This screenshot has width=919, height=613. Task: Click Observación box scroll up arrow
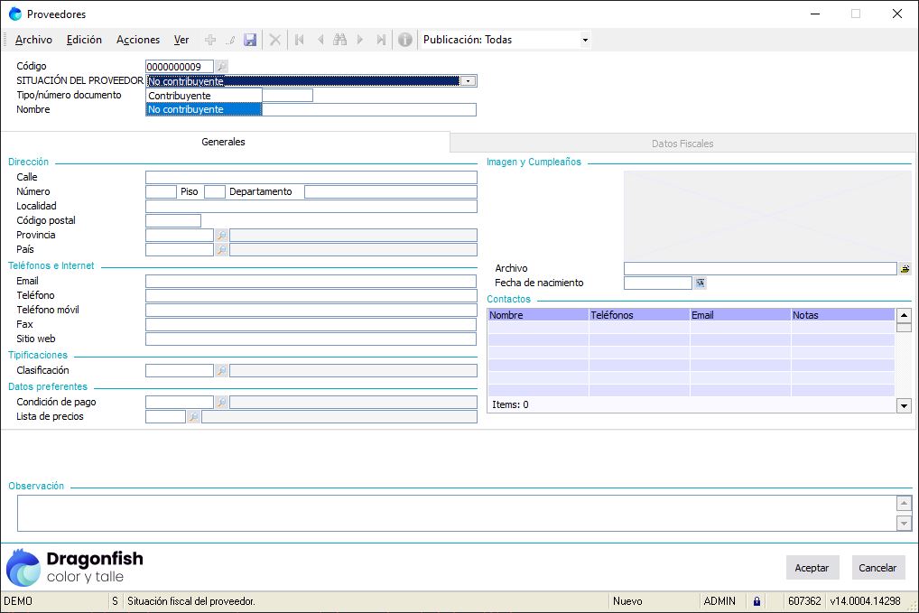905,504
